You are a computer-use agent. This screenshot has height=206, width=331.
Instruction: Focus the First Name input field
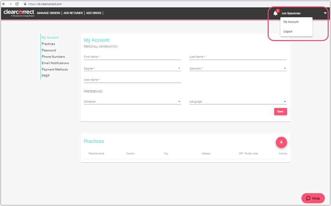[x=132, y=57]
